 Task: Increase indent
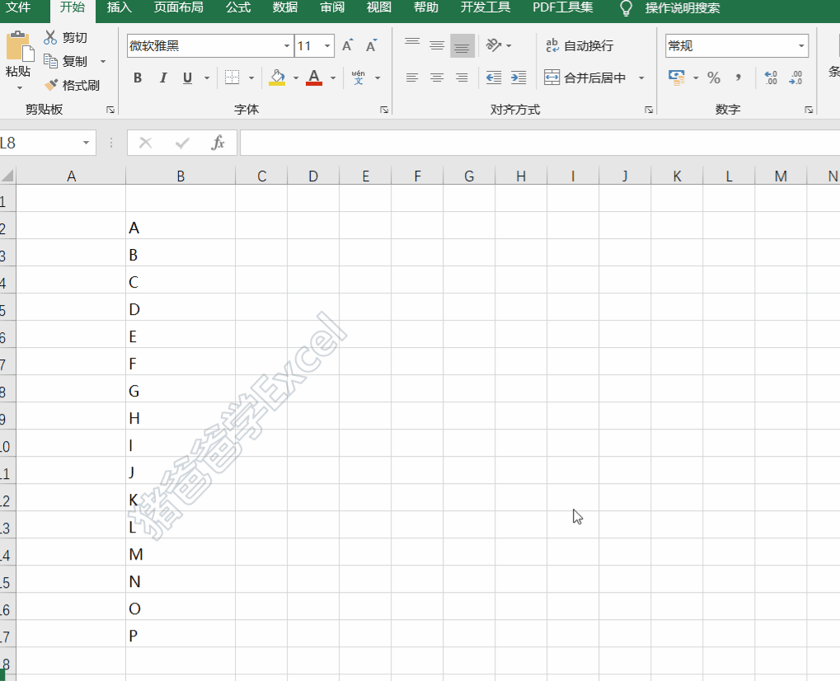click(x=519, y=77)
